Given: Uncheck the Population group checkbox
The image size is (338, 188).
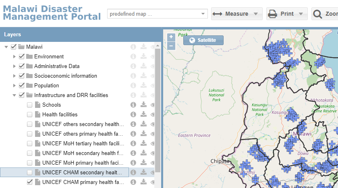Looking at the screenshot, I should (22, 85).
